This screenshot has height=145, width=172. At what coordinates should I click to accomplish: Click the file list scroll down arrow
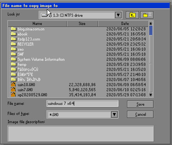pos(150,95)
